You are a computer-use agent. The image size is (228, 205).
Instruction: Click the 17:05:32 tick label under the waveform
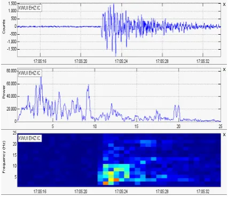203,61
